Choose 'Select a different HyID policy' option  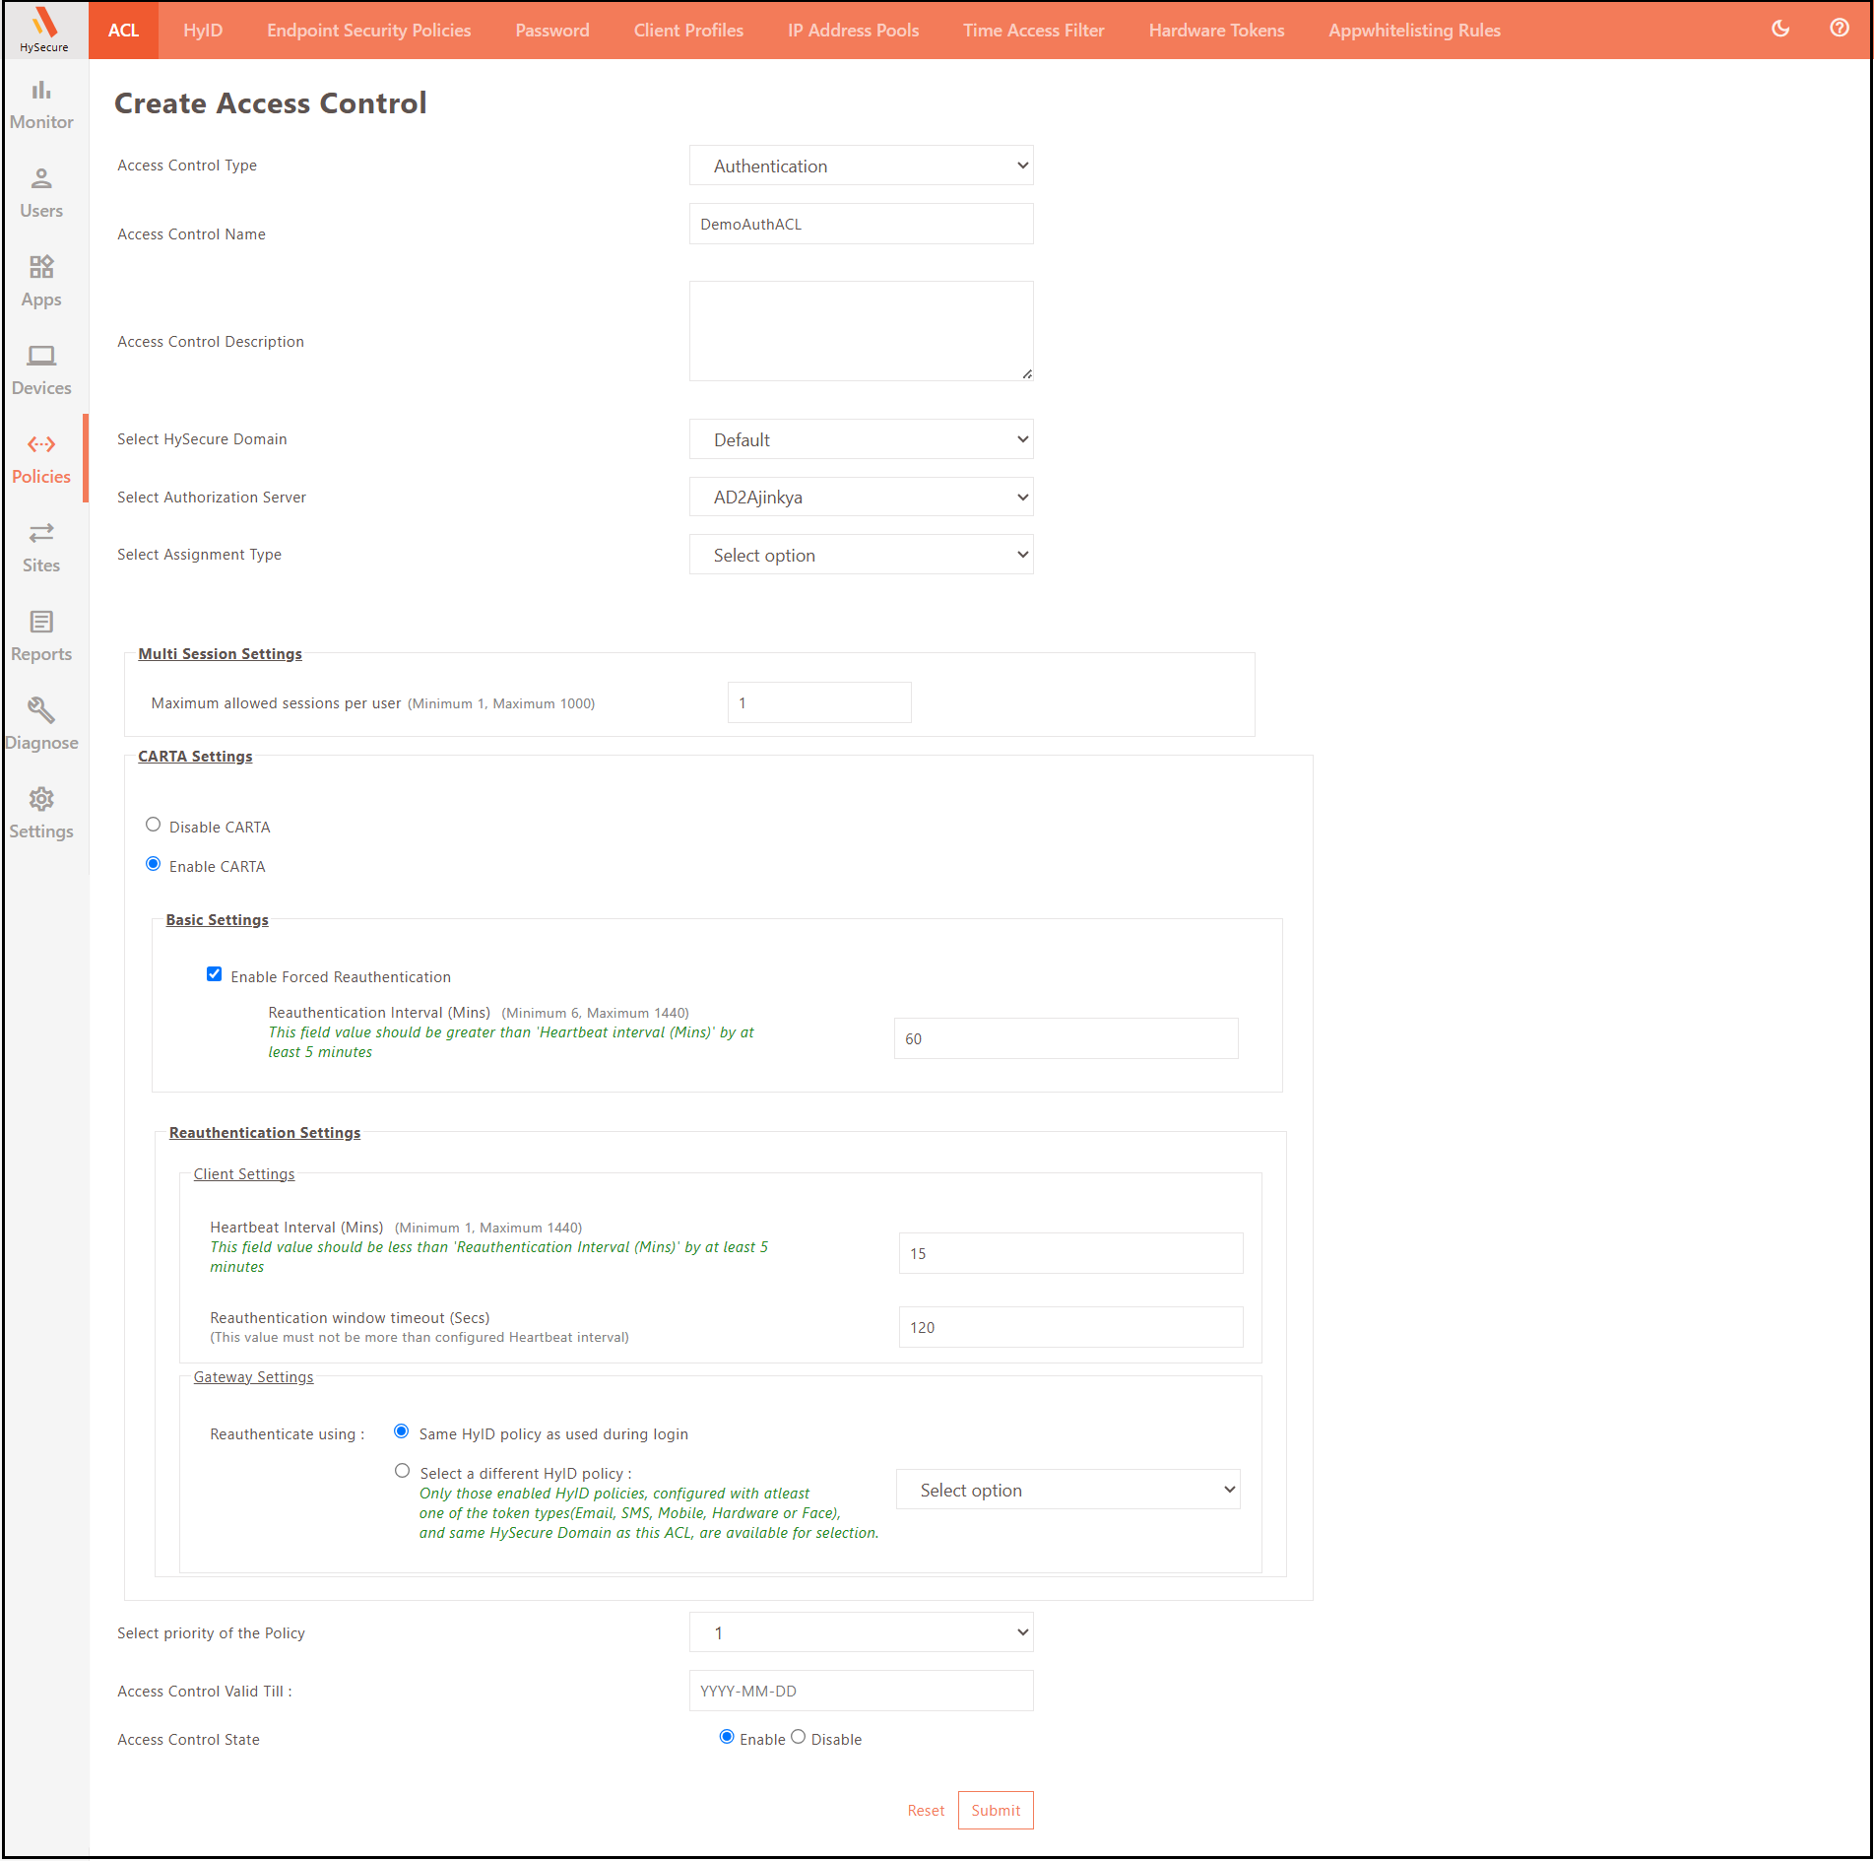(402, 1472)
